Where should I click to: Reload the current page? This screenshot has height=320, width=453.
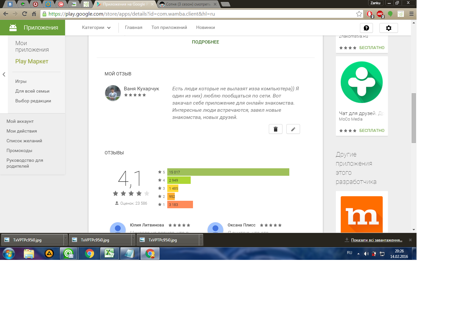pyautogui.click(x=24, y=14)
